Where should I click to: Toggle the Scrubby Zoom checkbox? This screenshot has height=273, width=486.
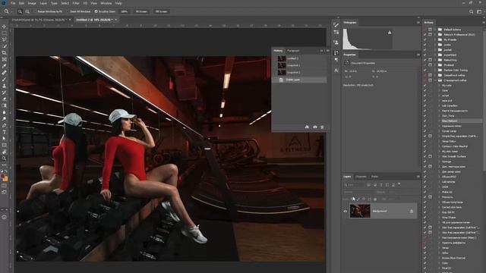(96, 11)
